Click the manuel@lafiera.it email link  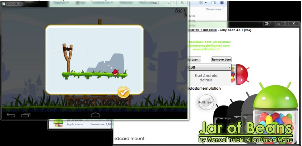208,50
